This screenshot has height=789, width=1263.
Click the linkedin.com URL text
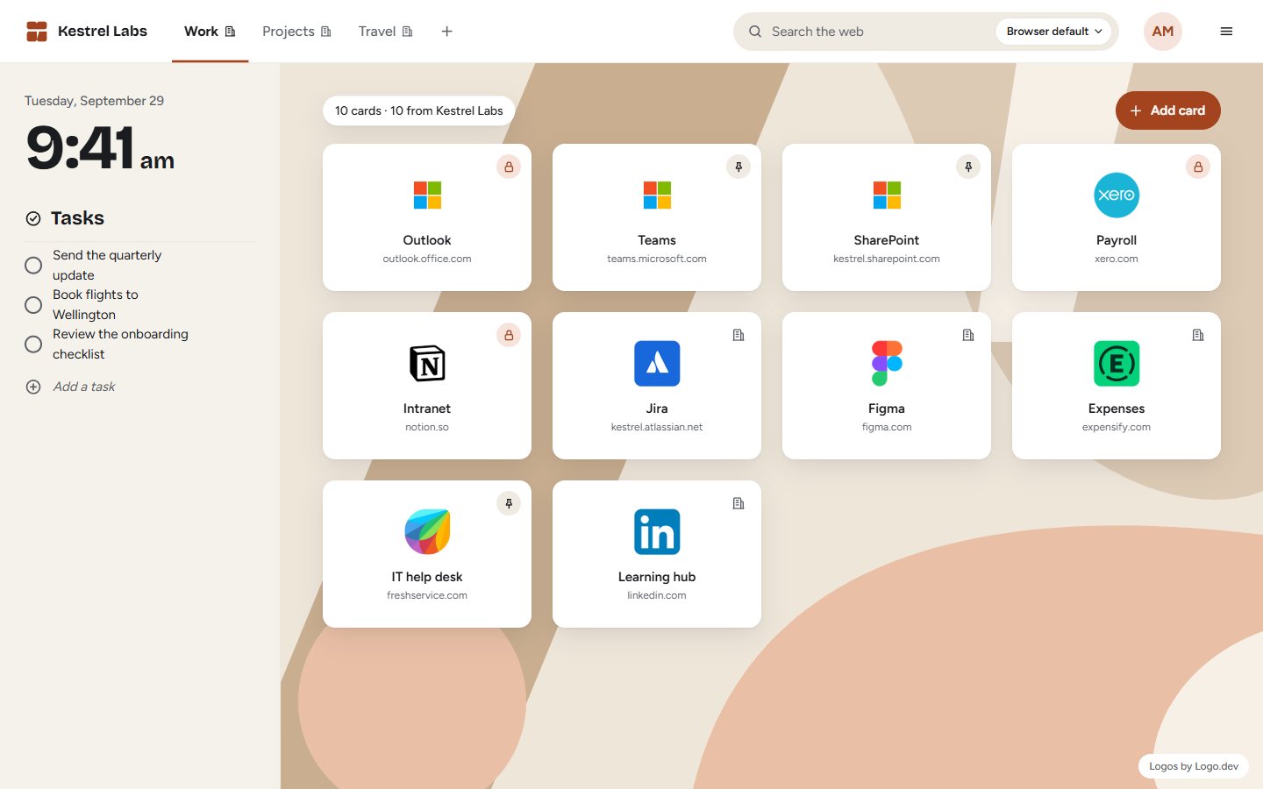pos(657,595)
